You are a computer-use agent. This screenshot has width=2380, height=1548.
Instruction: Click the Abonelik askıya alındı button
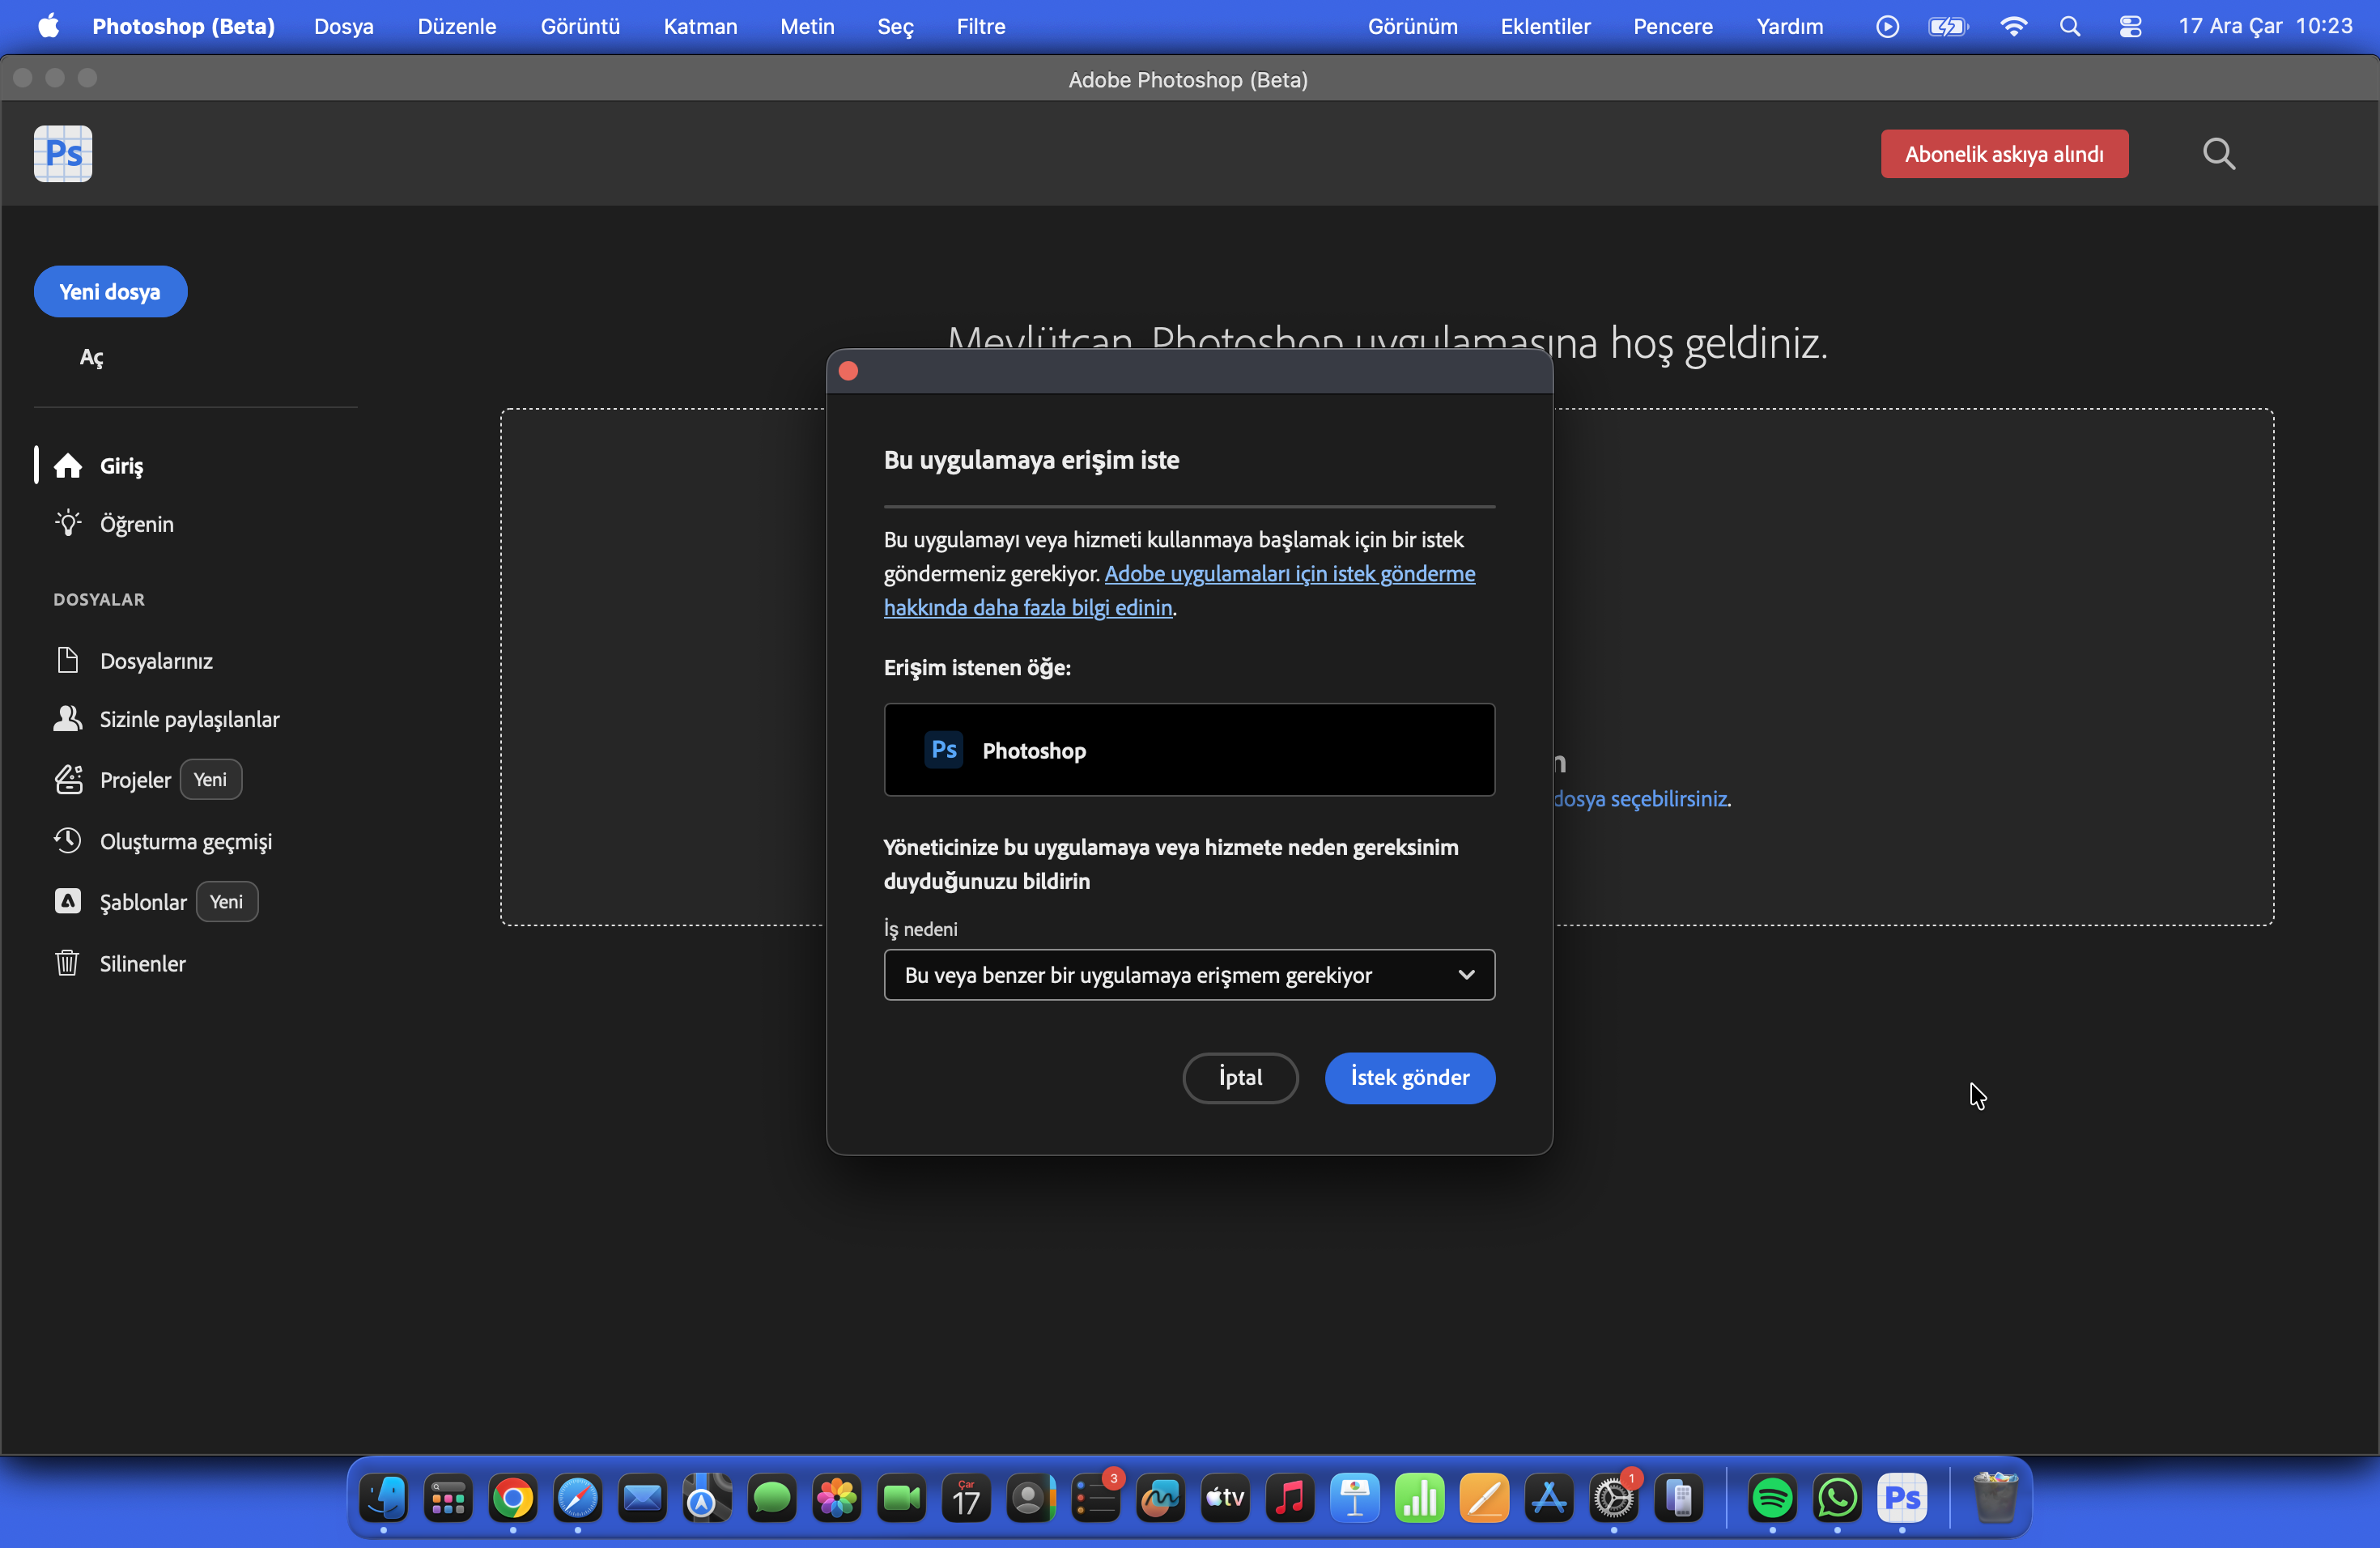[x=2004, y=154]
